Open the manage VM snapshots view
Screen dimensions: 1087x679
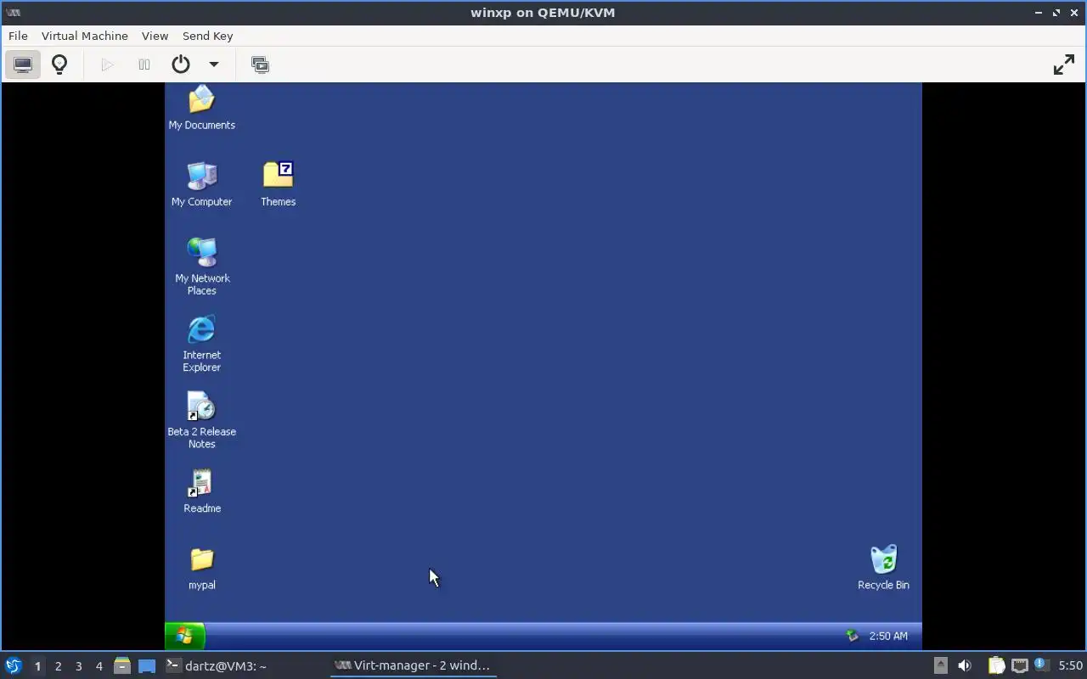260,65
